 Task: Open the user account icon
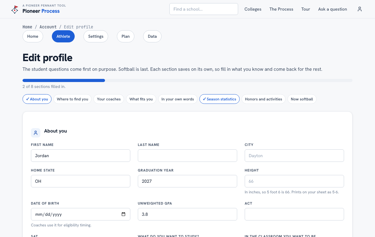click(360, 9)
